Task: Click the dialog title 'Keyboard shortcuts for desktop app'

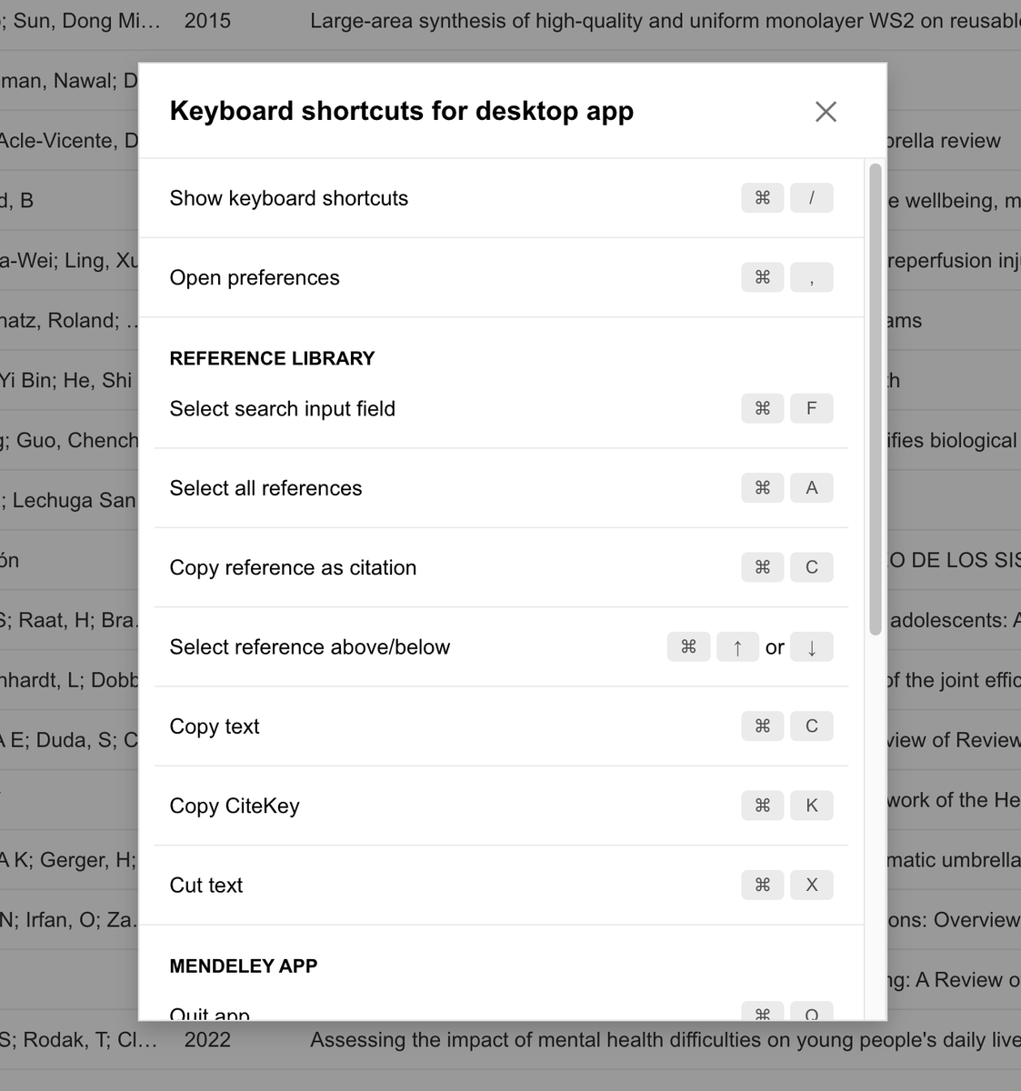Action: coord(402,111)
